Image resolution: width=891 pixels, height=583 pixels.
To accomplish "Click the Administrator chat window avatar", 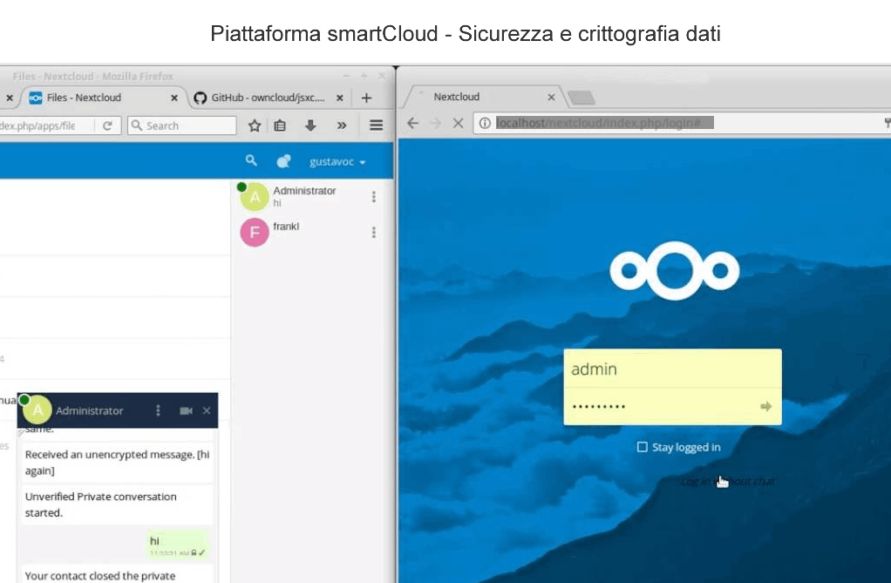I will pyautogui.click(x=37, y=410).
